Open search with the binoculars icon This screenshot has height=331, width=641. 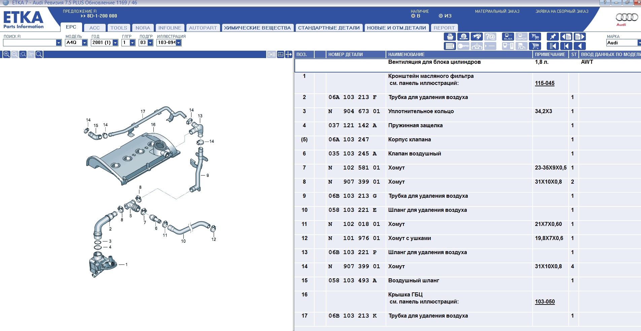477,37
